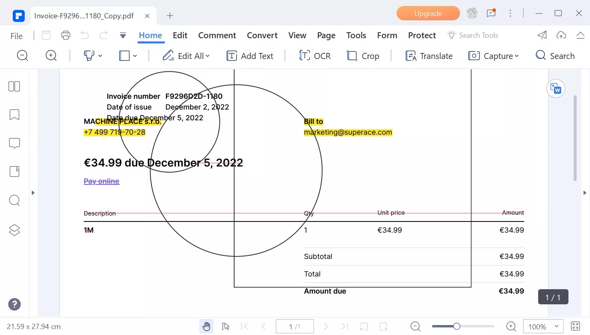Click the user avatar icon
Viewport: 590px width, 335px height.
472,13
